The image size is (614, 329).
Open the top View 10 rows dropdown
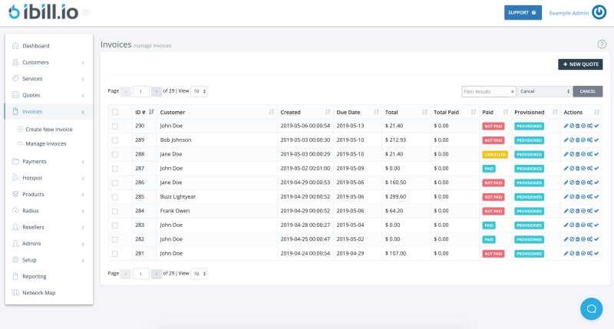click(x=199, y=91)
